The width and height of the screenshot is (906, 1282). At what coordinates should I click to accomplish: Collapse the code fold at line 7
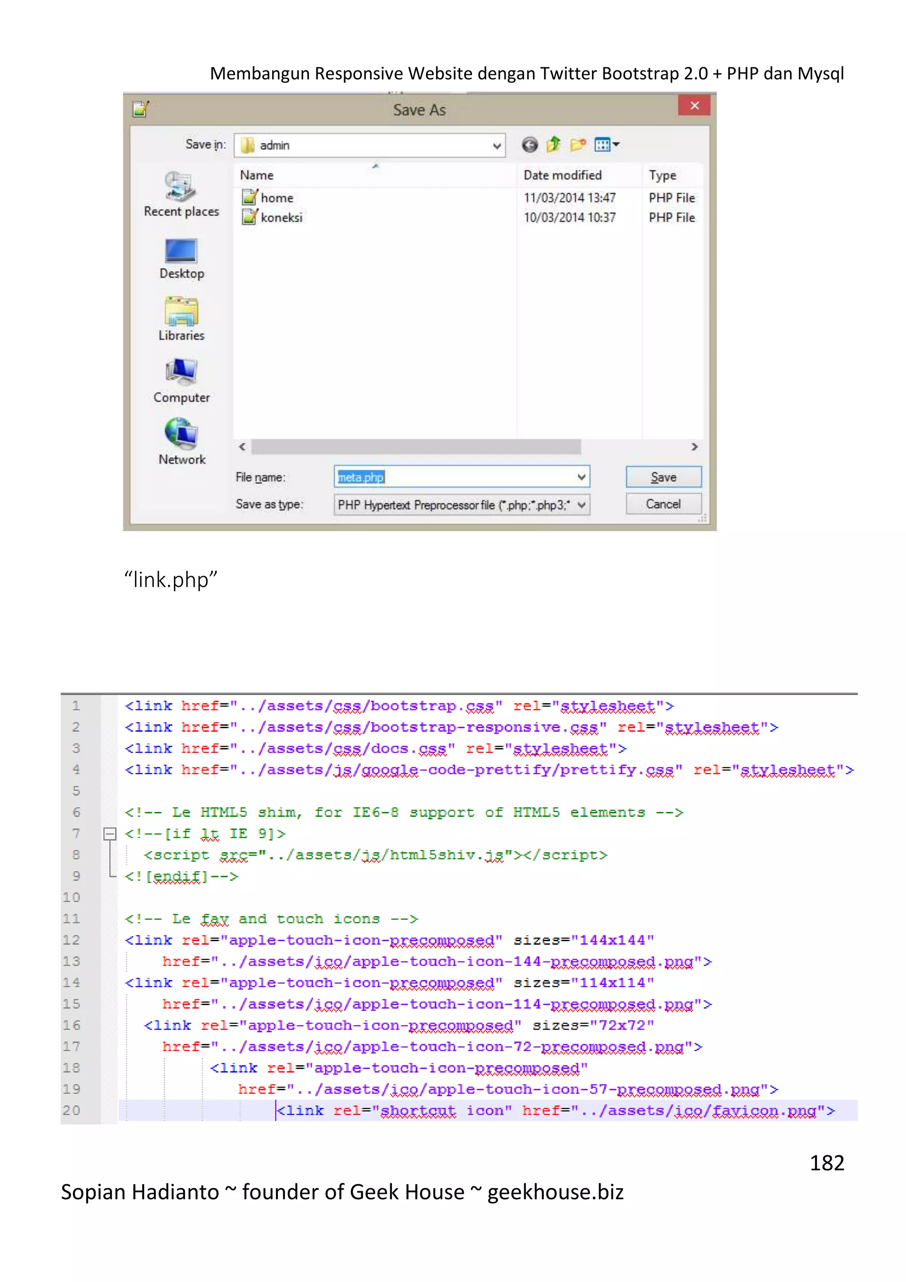110,834
